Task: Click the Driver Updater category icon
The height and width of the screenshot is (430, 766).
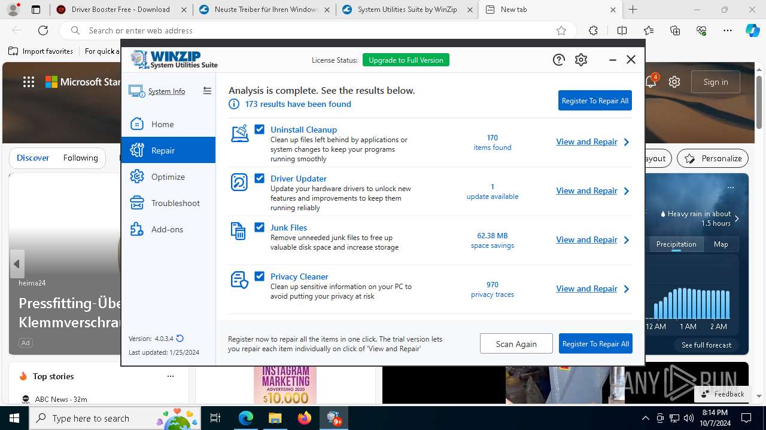Action: pos(239,182)
